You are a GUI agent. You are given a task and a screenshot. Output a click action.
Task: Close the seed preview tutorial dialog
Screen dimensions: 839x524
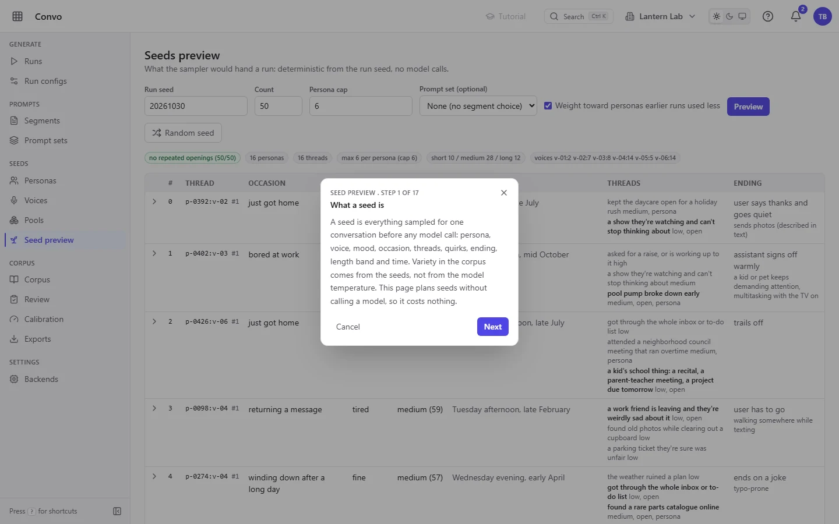tap(504, 193)
